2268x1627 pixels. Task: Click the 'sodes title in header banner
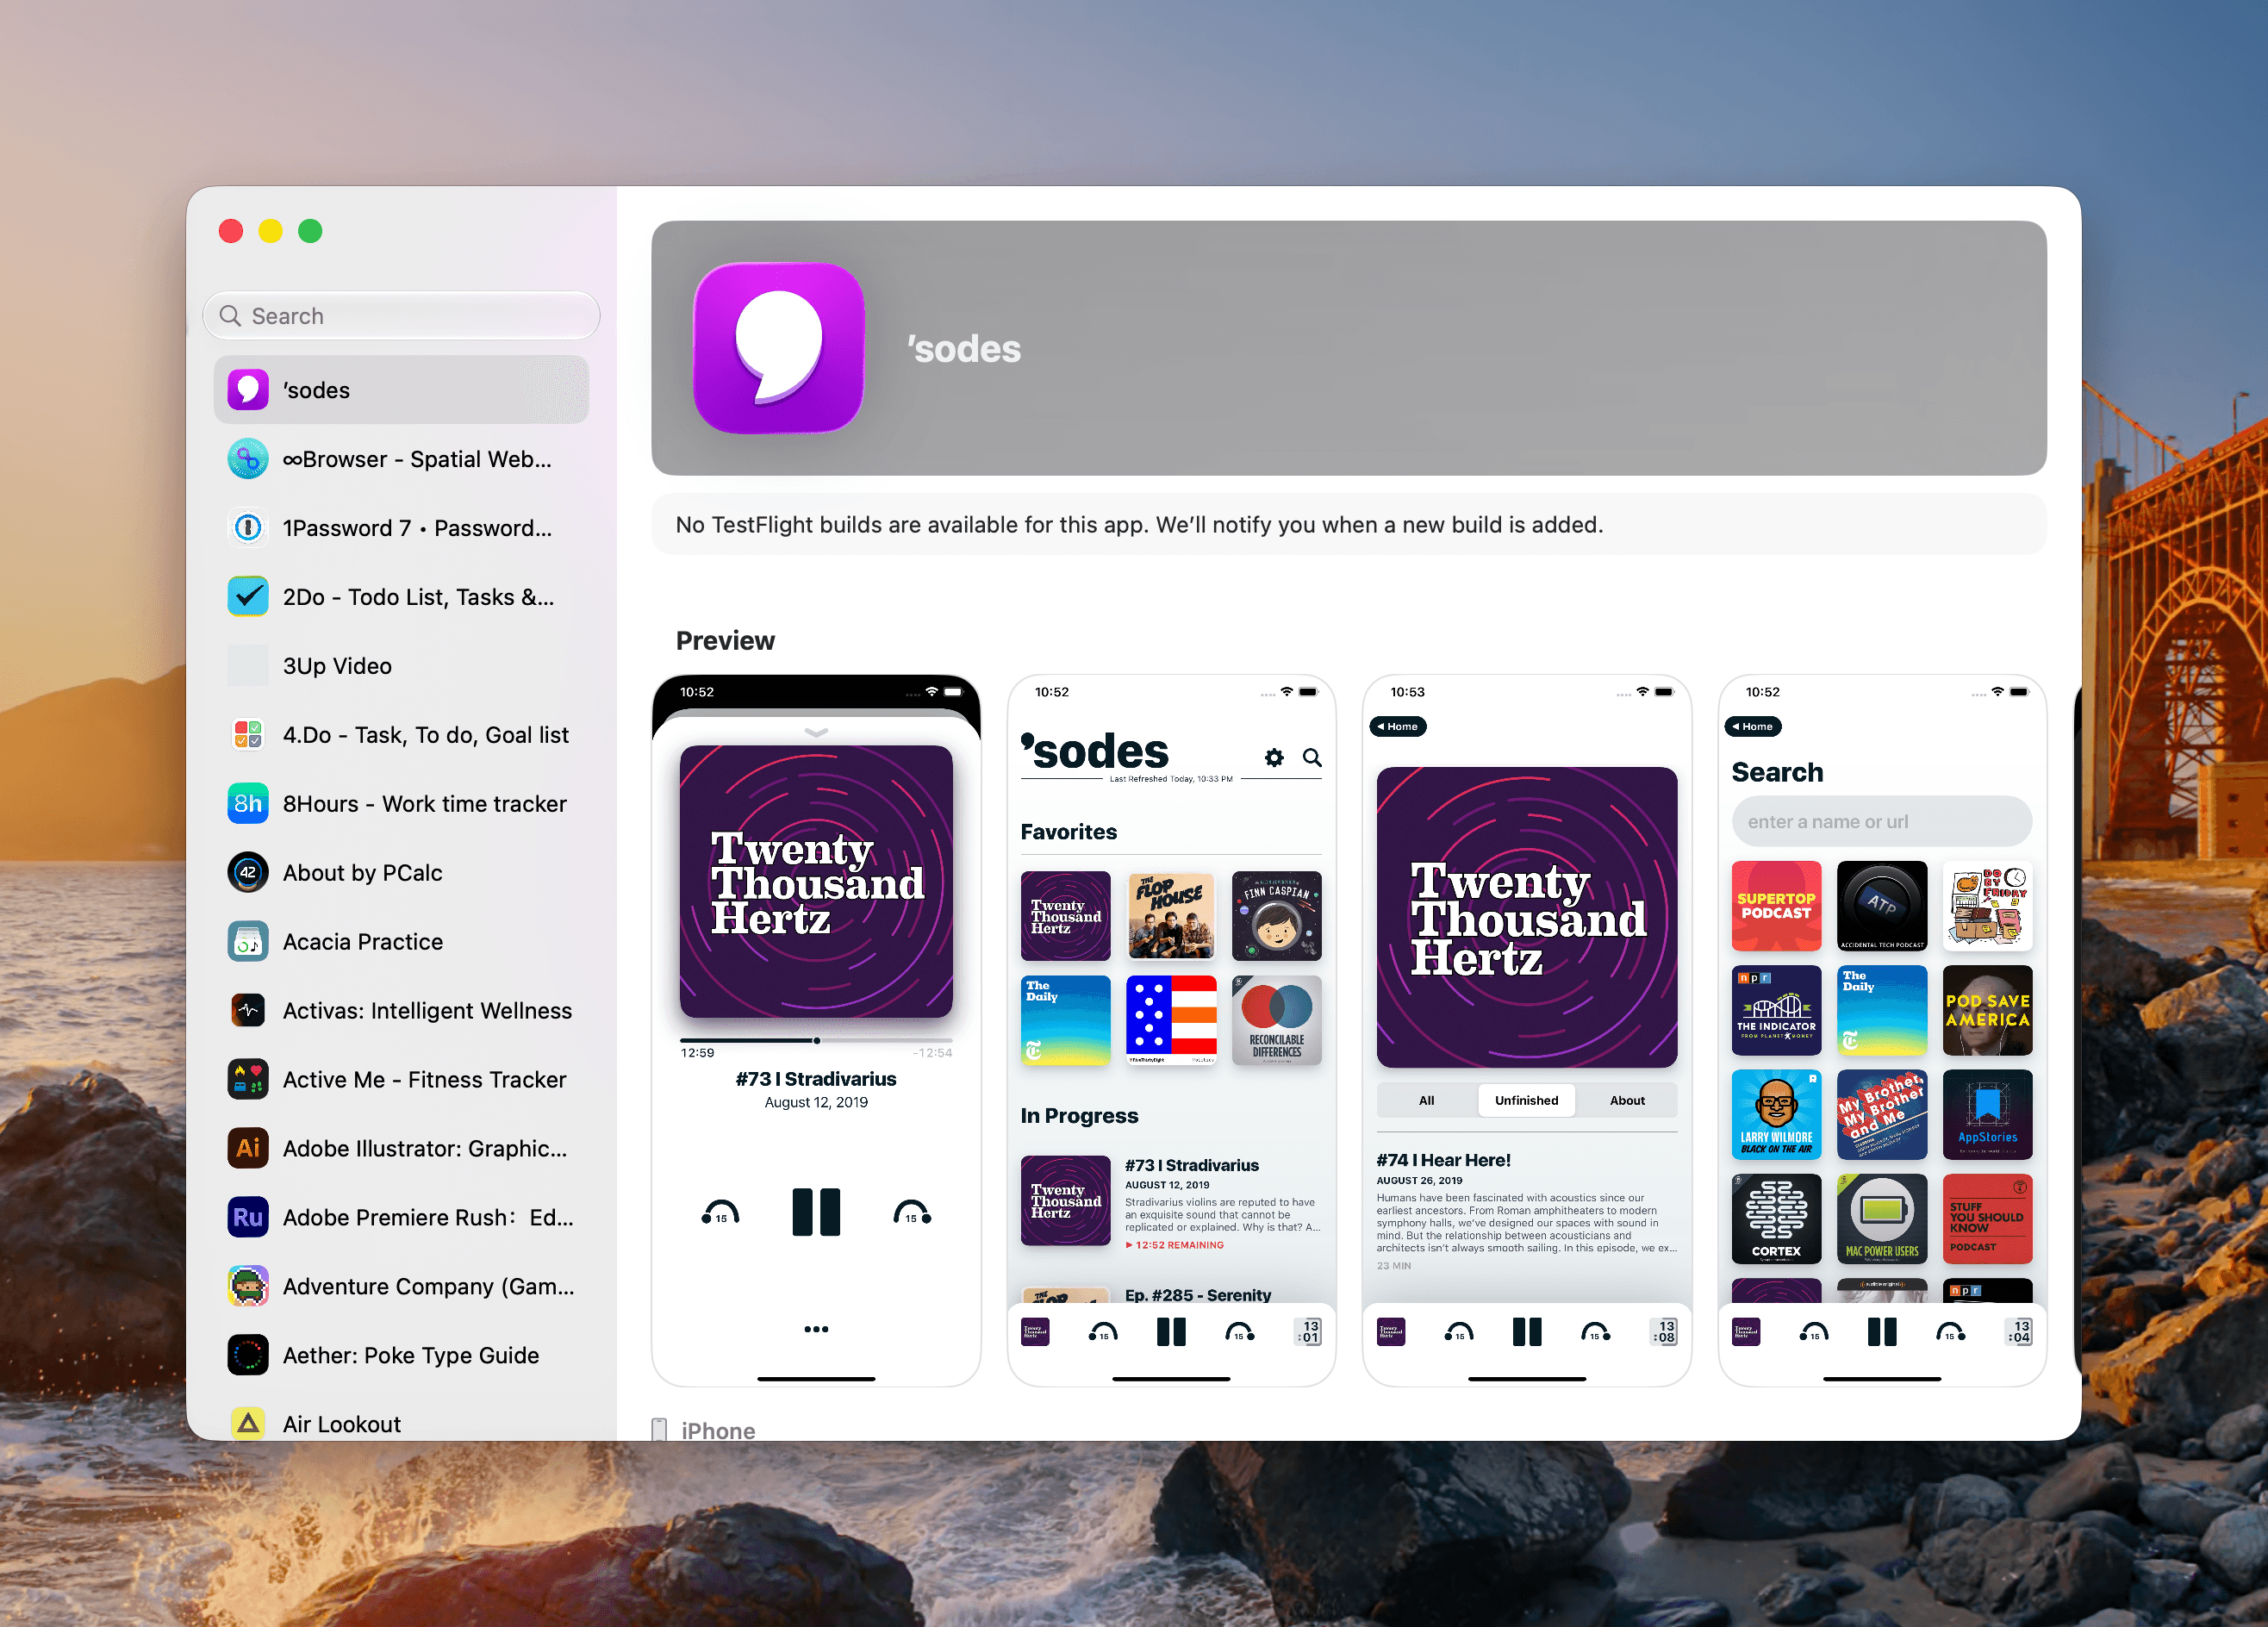coord(963,349)
